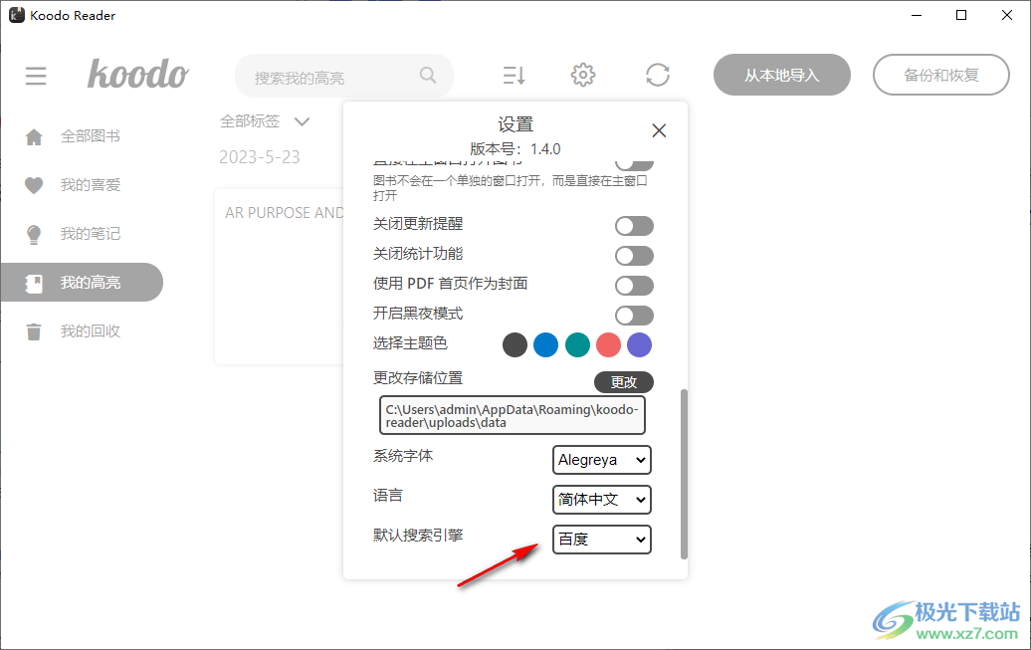Open the sort order icon
The width and height of the screenshot is (1031, 650).
coord(515,75)
